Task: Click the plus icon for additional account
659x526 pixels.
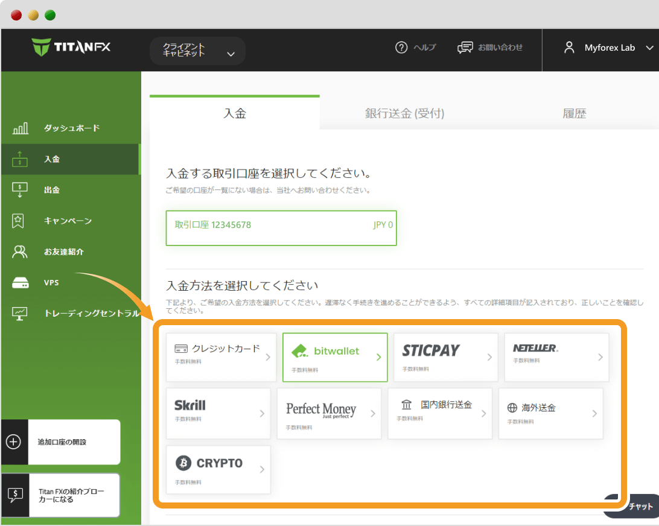Action: (x=13, y=442)
